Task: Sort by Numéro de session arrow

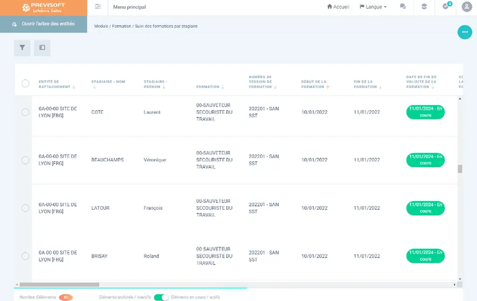Action: click(275, 87)
